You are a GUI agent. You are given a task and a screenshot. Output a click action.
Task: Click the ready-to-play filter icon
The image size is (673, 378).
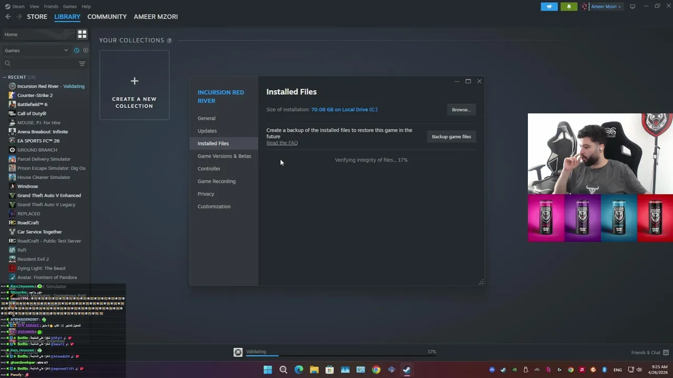[x=86, y=50]
